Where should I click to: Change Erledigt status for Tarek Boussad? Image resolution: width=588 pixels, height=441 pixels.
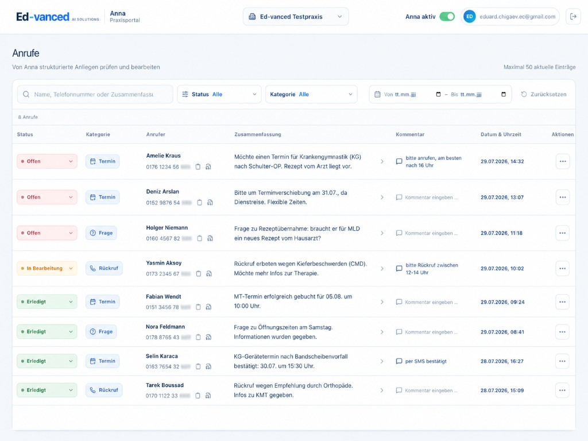point(47,390)
